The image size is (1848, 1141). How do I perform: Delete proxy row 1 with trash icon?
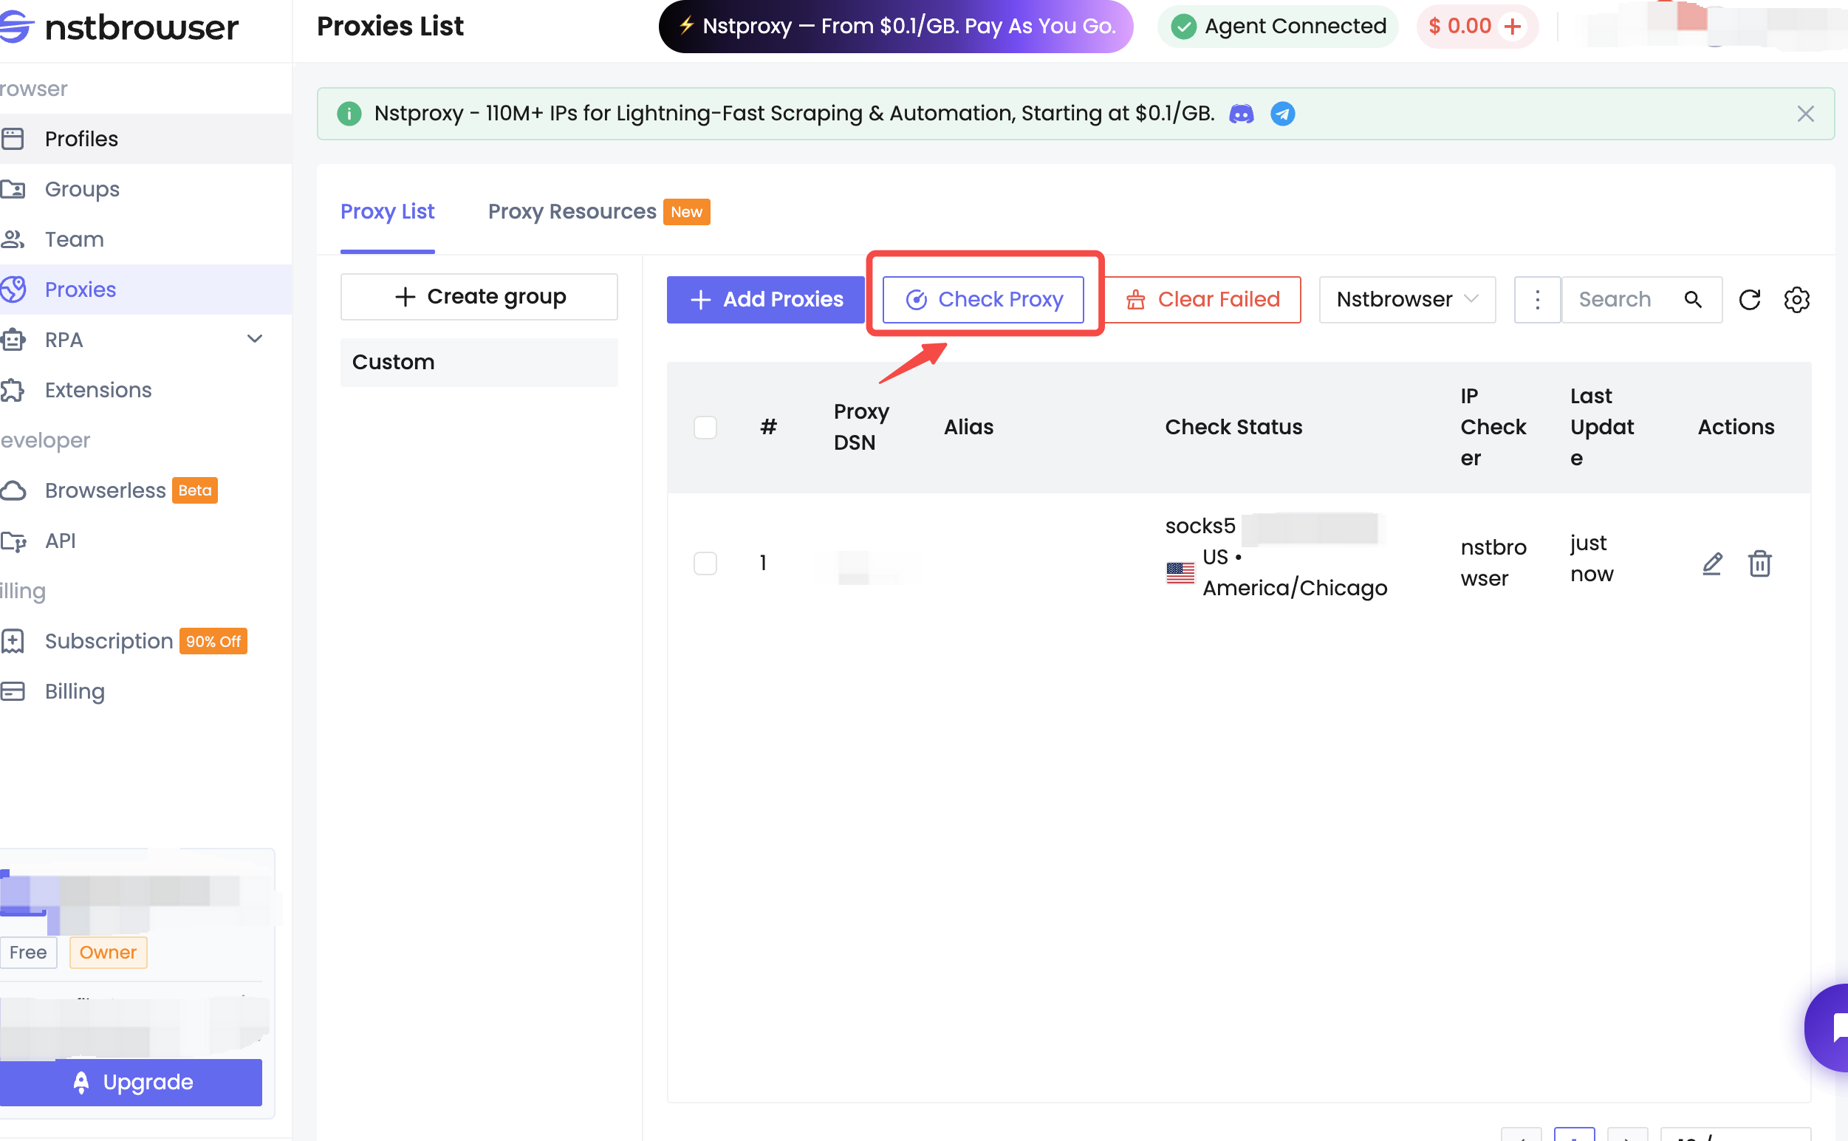1759,563
